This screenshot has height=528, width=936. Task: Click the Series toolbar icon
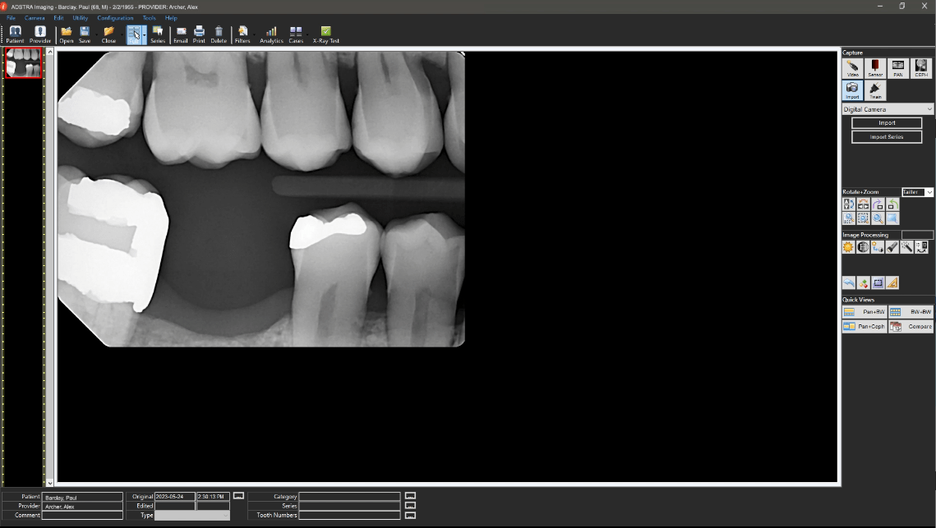pyautogui.click(x=158, y=34)
